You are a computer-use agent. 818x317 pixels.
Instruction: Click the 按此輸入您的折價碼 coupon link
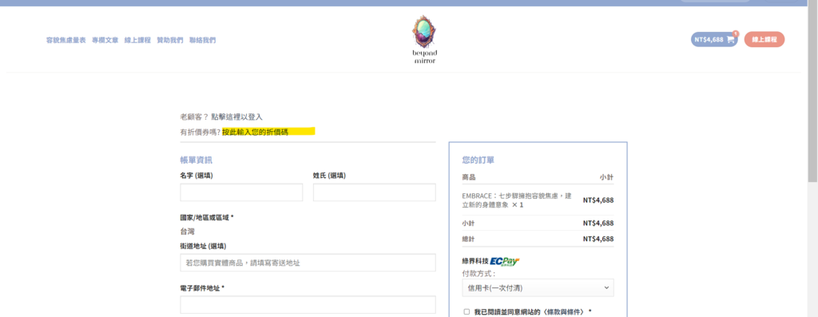255,133
